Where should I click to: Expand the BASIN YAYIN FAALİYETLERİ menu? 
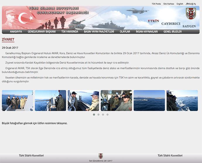[x=99, y=32]
